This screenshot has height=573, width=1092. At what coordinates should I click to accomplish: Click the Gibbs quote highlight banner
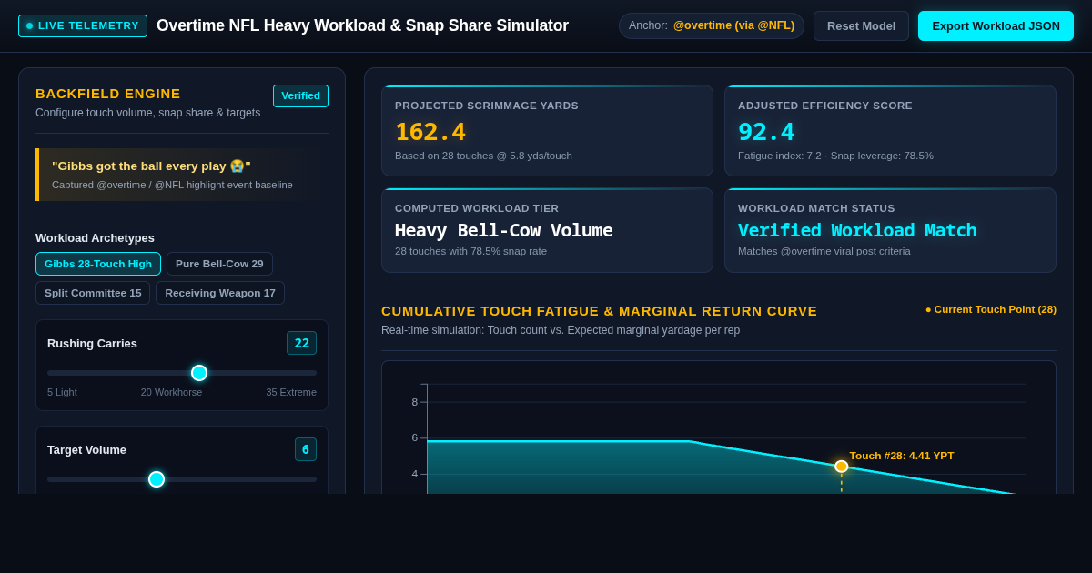tap(182, 175)
